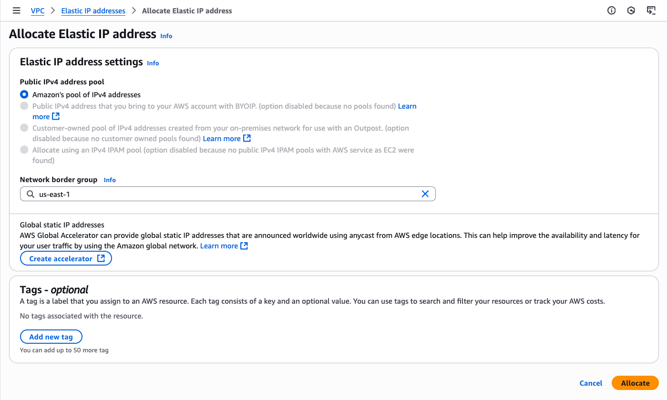Select the IPv4 IPAM pool radio option
The width and height of the screenshot is (667, 400).
[x=24, y=150]
